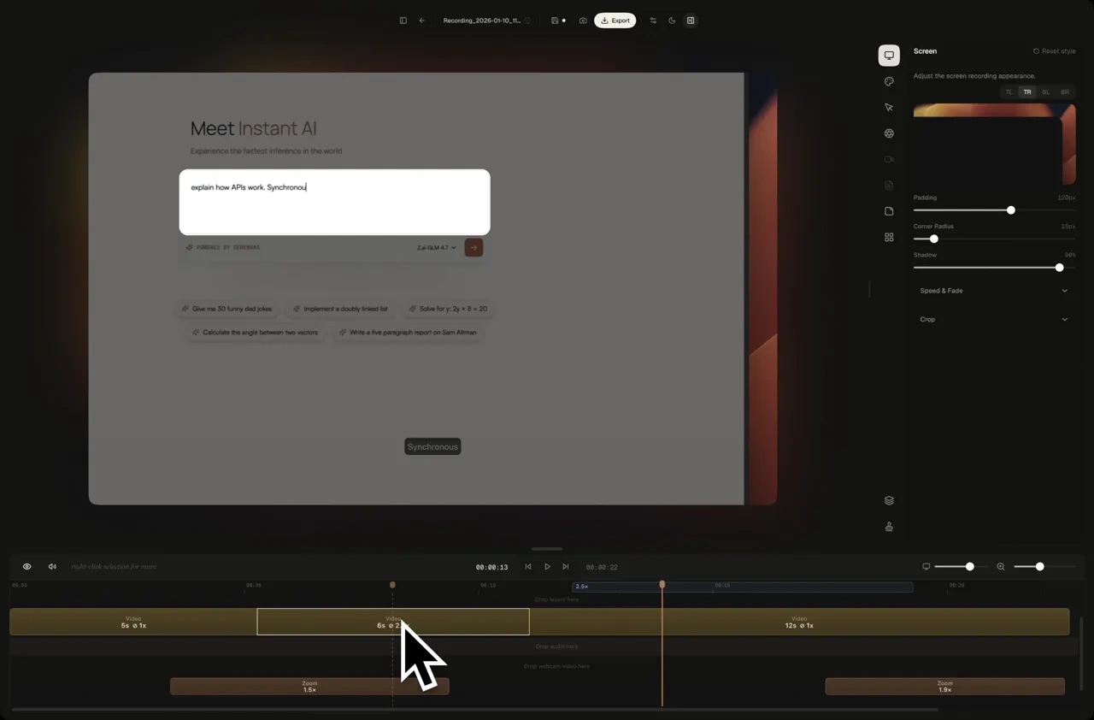Viewport: 1094px width, 720px height.
Task: Click the 00:00:22 total duration
Action: coord(602,567)
